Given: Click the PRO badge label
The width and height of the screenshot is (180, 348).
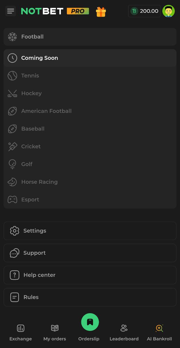Looking at the screenshot, I should click(x=78, y=11).
